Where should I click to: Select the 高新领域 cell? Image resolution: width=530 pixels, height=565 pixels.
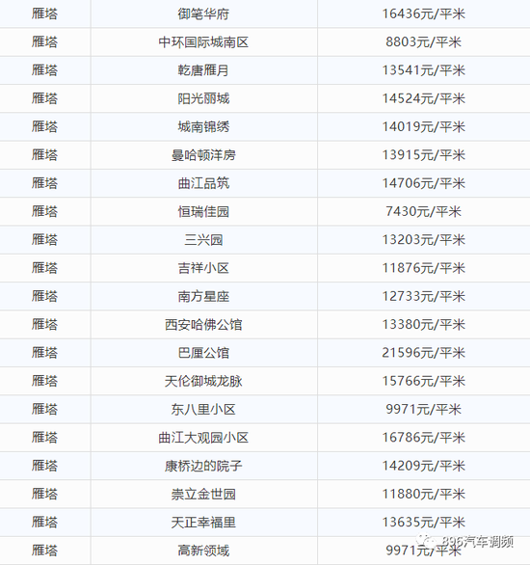click(x=203, y=551)
